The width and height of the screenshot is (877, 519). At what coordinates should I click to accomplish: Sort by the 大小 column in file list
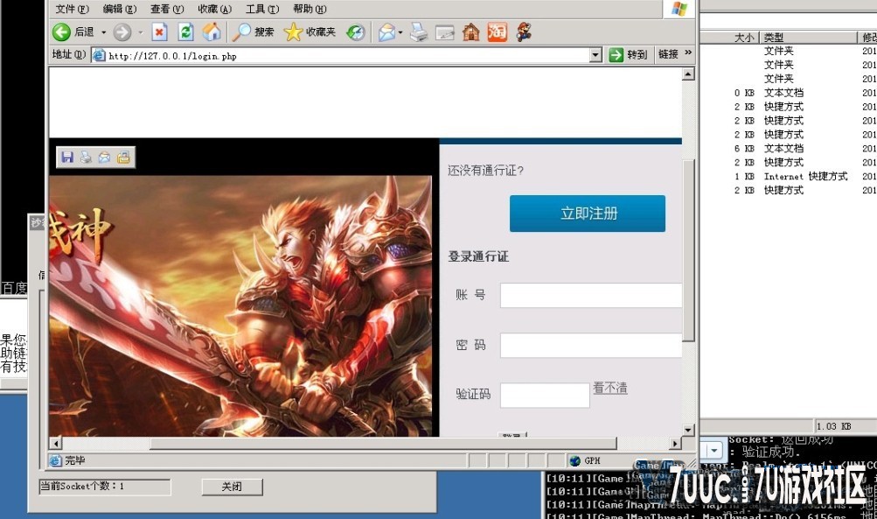point(729,38)
